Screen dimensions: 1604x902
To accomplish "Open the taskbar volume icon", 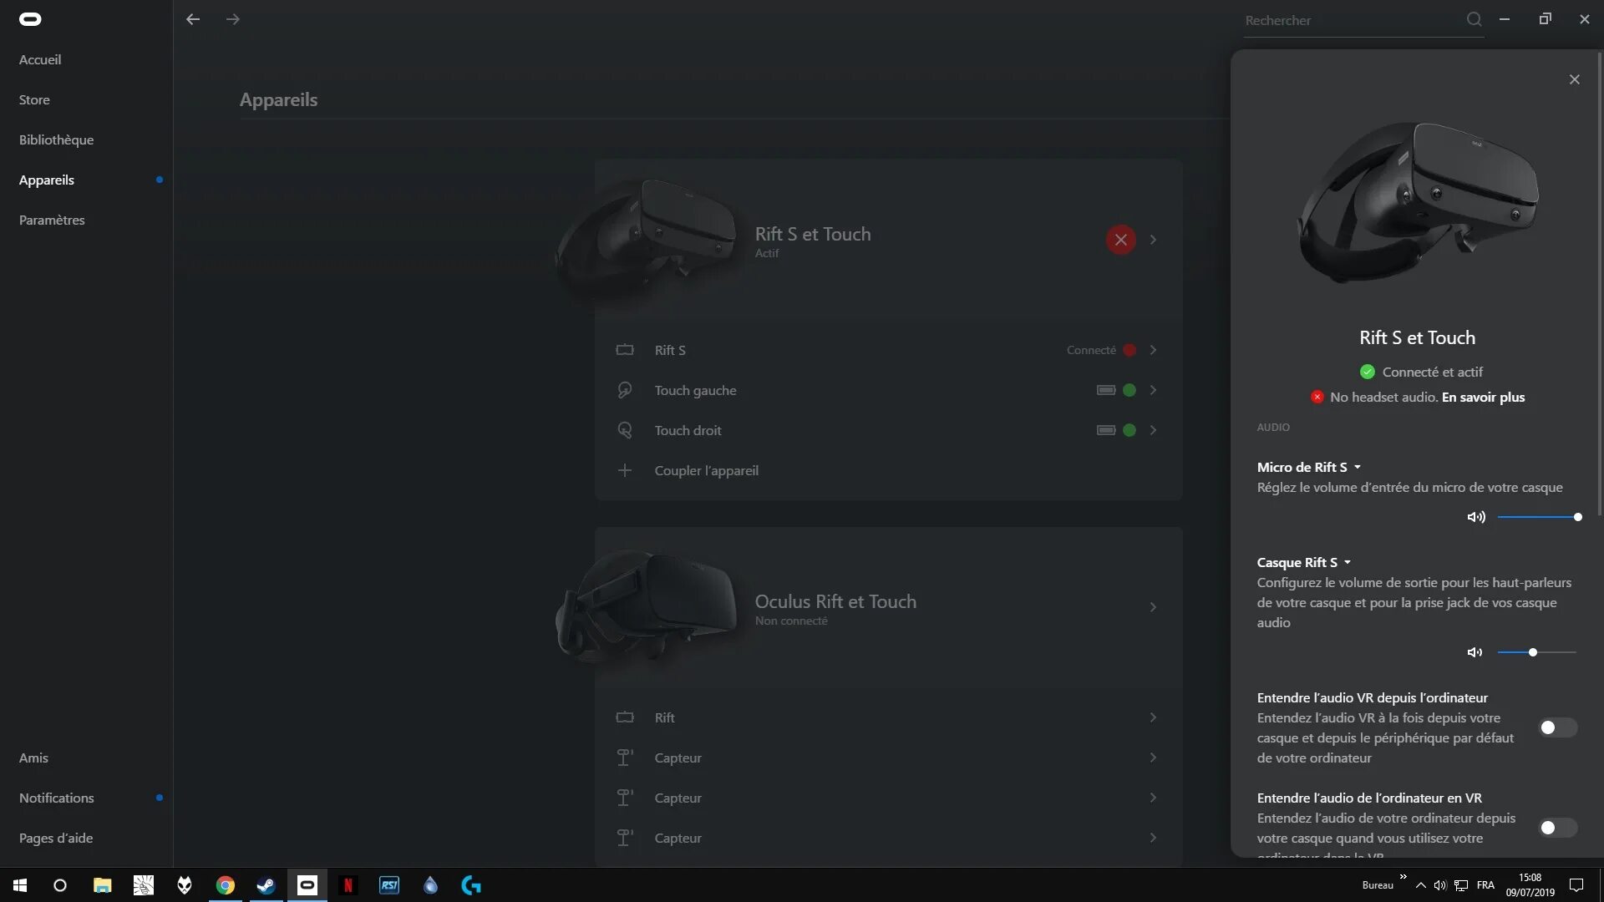I will tap(1439, 885).
